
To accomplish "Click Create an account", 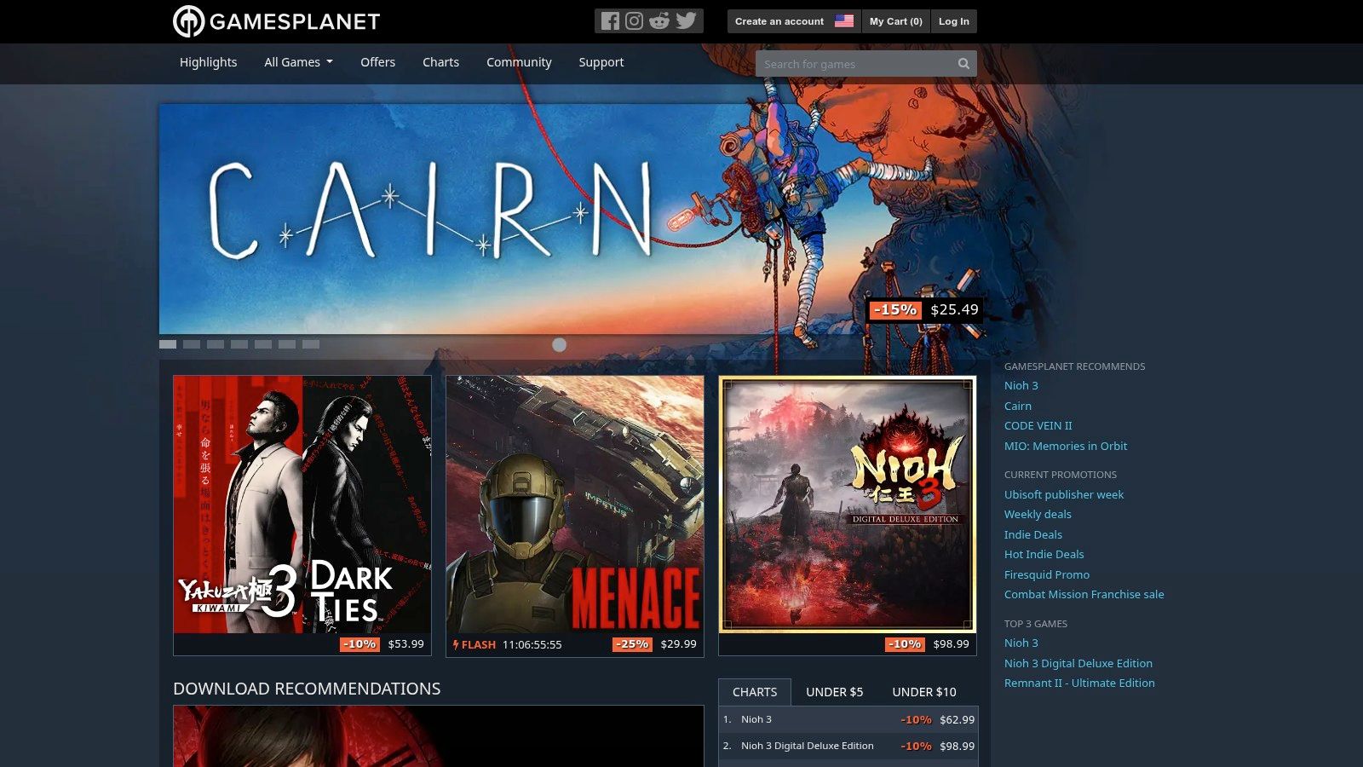I will pos(779,20).
